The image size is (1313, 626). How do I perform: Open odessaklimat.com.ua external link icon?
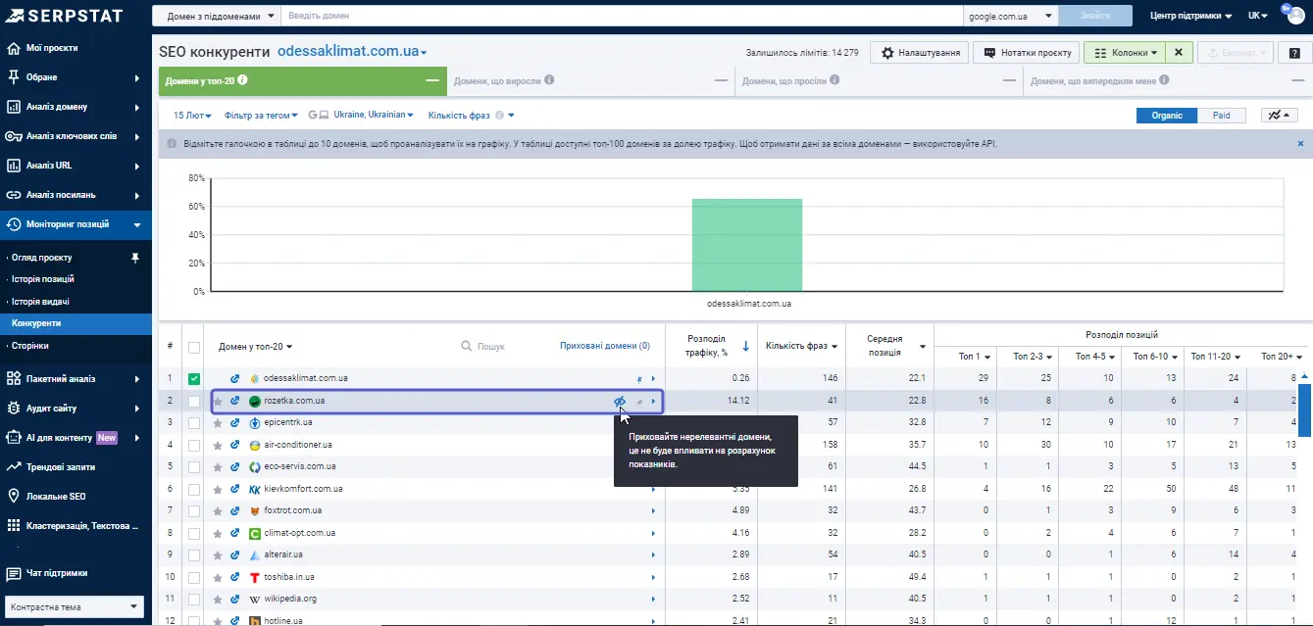tap(235, 379)
